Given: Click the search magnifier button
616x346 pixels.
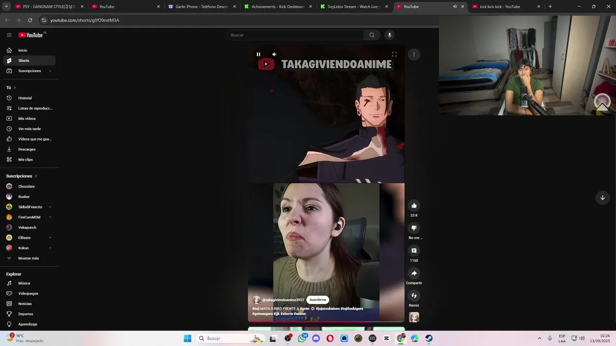Looking at the screenshot, I should click(x=372, y=35).
